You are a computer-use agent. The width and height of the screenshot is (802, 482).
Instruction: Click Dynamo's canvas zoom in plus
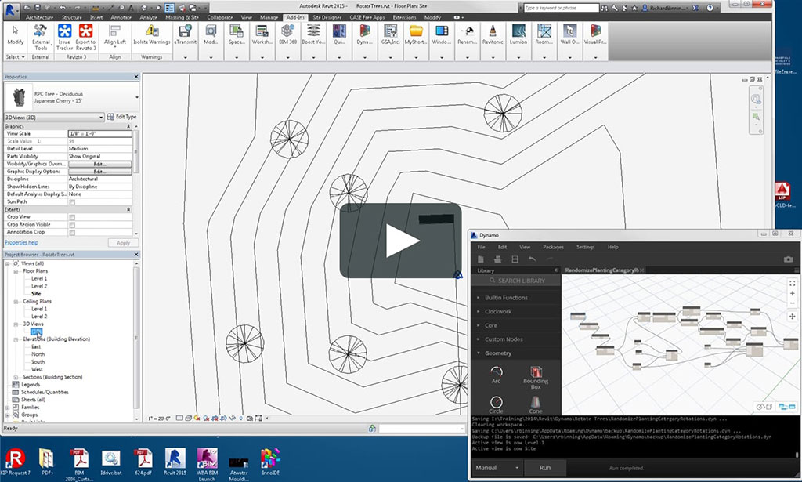(x=793, y=294)
